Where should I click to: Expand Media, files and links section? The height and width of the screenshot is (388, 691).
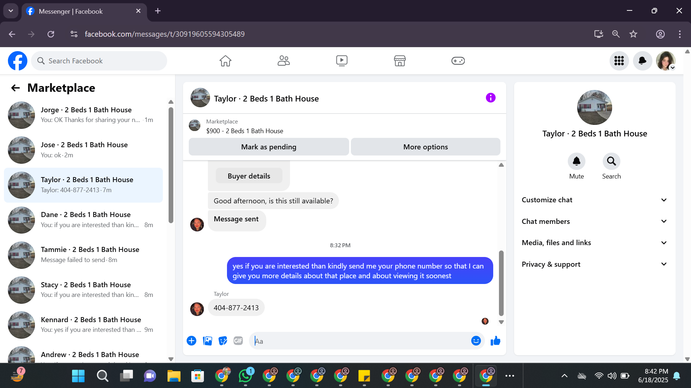[x=594, y=243]
